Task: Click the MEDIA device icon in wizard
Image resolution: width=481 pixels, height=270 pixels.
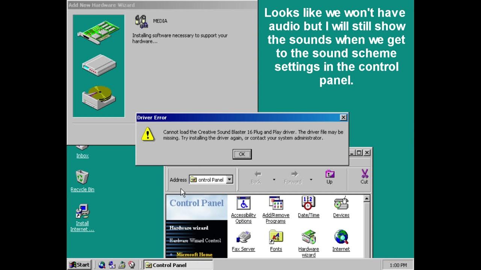Action: click(142, 21)
